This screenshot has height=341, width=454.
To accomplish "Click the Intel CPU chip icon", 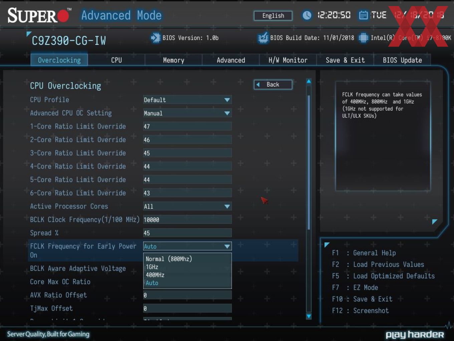I will pyautogui.click(x=363, y=38).
